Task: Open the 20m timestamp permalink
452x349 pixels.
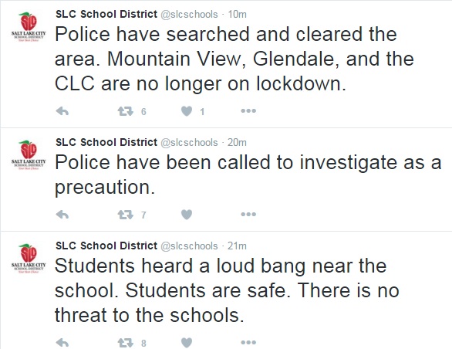Action: [237, 142]
